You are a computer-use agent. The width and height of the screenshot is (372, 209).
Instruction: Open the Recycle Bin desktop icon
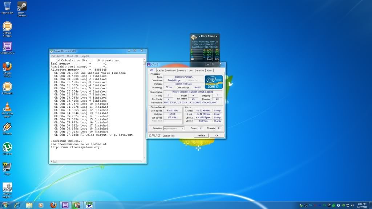tap(7, 8)
